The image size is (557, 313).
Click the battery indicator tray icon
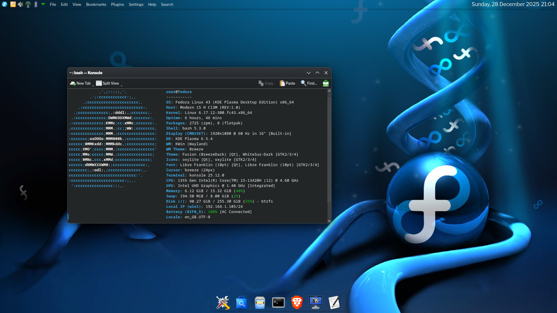[36, 4]
